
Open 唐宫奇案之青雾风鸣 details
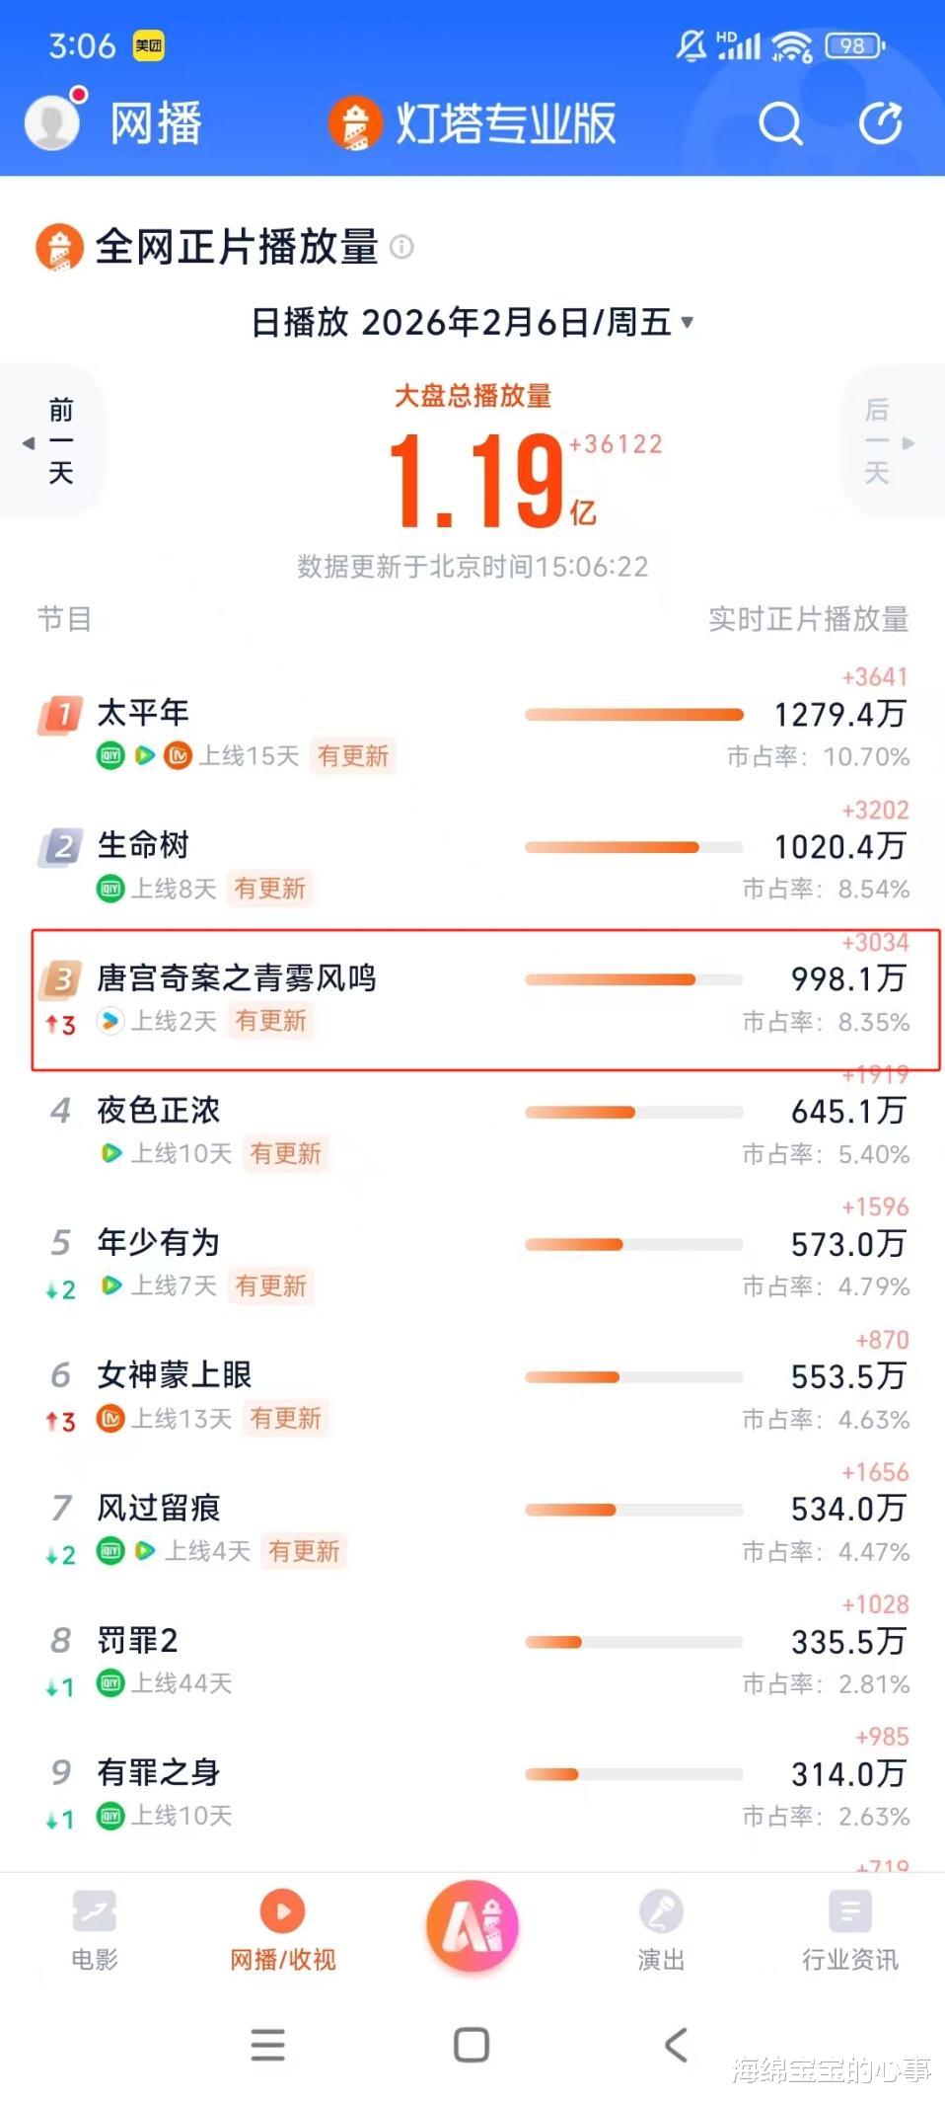point(237,978)
